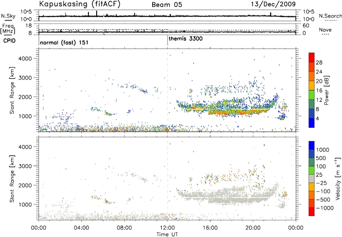The image size is (342, 237).
Task: Pick the 100–500 m/s teal velocity swatch
Action: click(312, 162)
